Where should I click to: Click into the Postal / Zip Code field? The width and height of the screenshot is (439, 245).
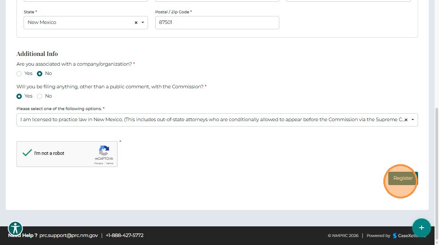point(217,23)
